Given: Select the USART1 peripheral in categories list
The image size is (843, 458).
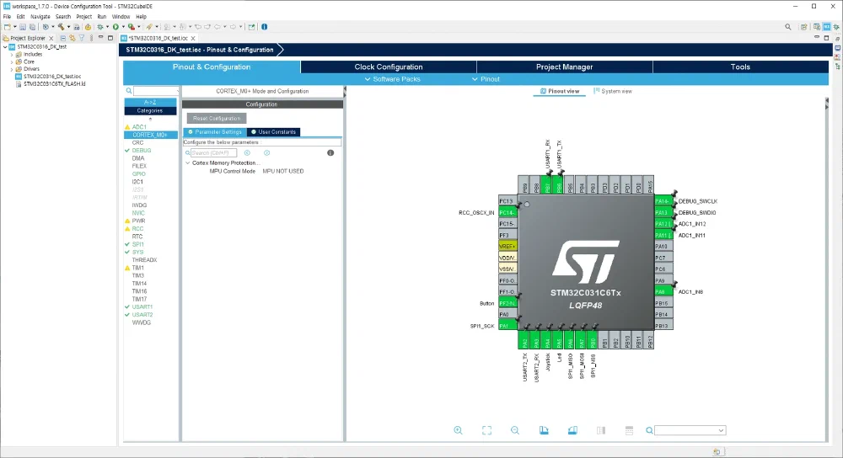Looking at the screenshot, I should [142, 307].
